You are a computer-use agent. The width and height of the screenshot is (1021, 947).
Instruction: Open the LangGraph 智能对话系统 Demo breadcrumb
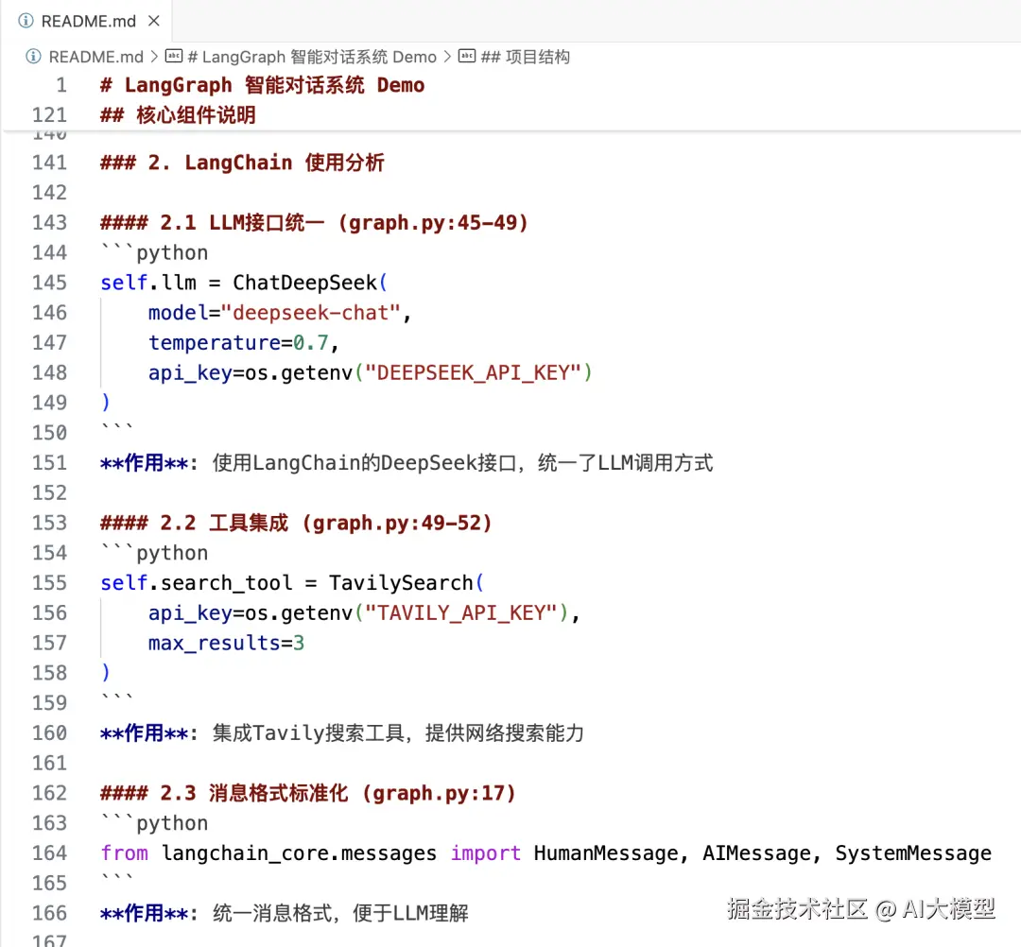tap(312, 57)
